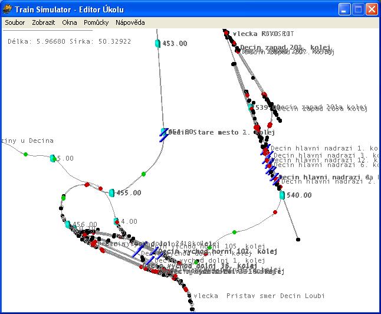Select the cyan milepost labeled 5.00

(52, 158)
